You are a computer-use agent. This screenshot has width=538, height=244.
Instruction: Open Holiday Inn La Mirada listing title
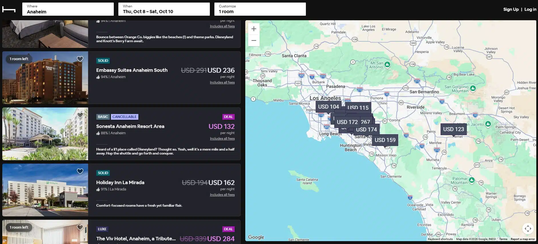(x=120, y=182)
